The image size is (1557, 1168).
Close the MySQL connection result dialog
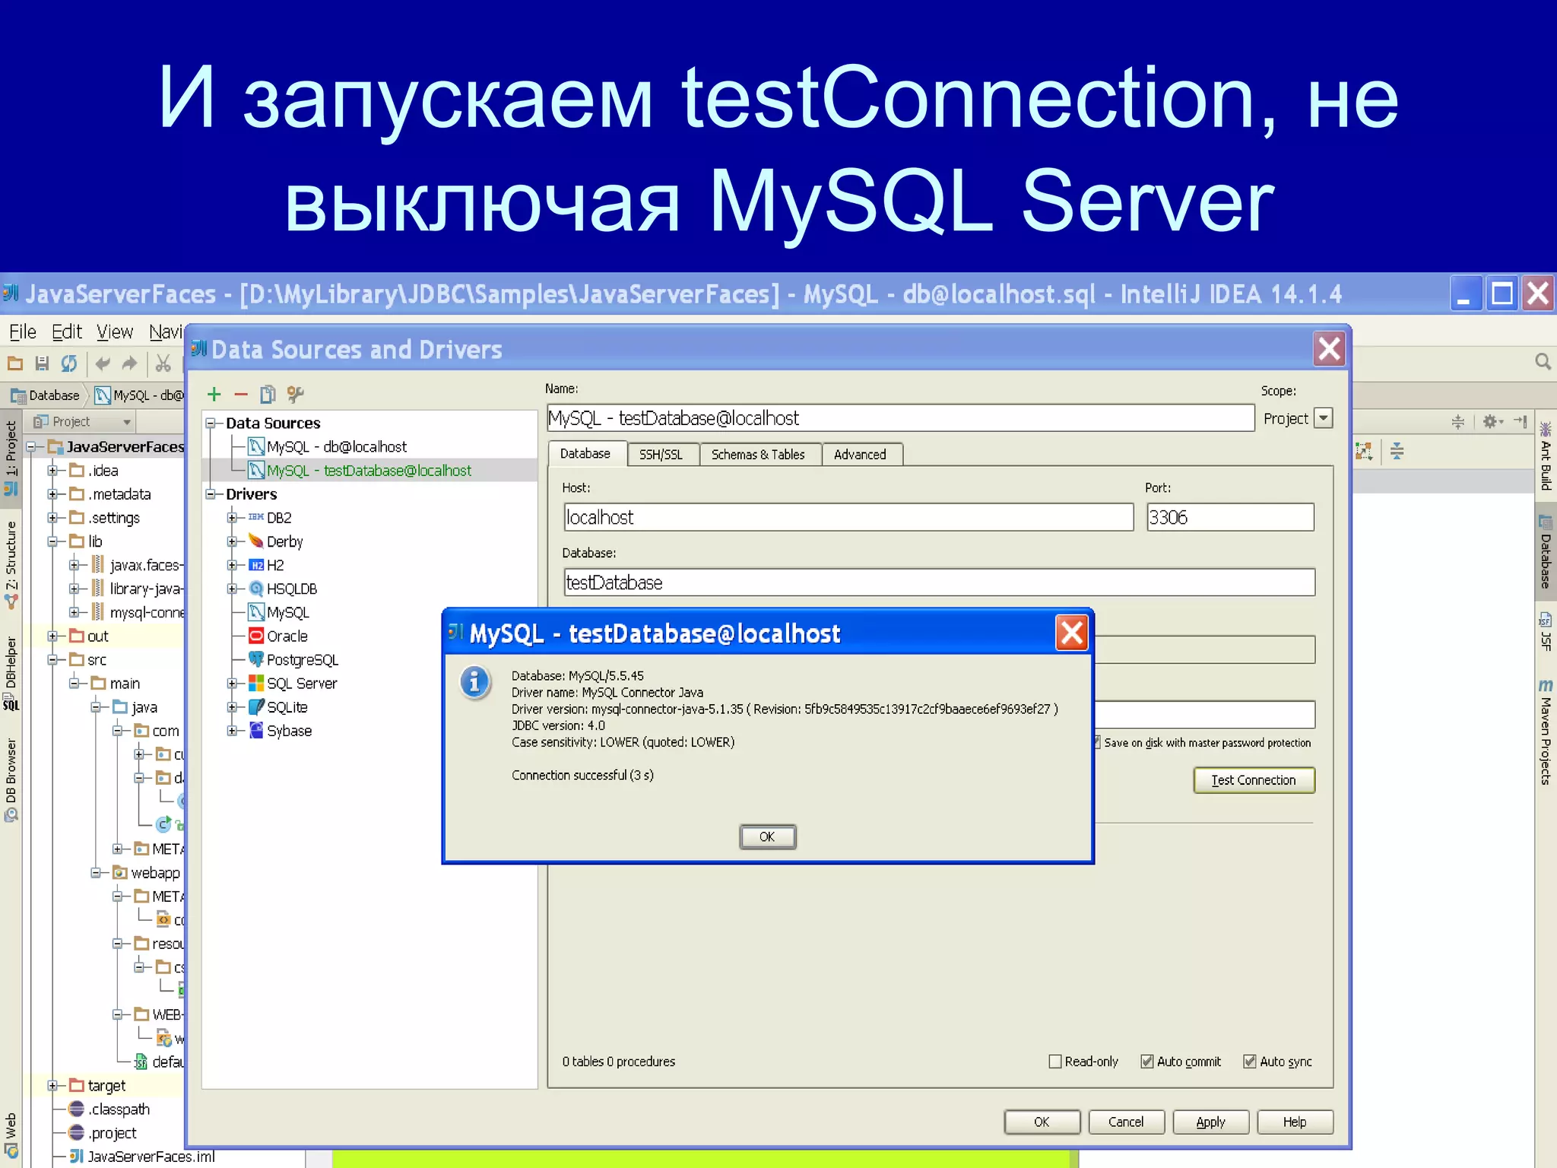tap(1072, 633)
